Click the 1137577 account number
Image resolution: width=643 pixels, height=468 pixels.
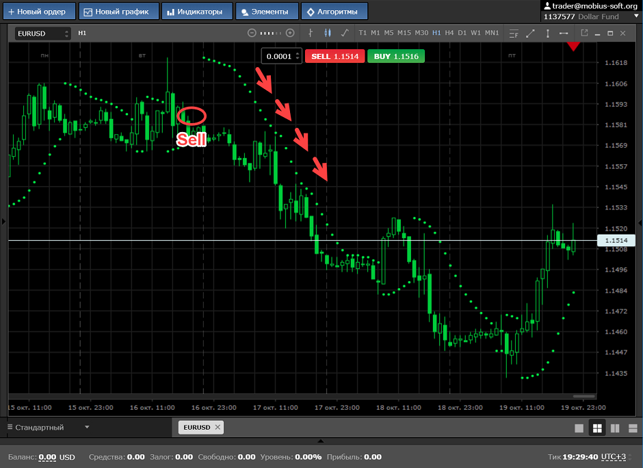tap(559, 16)
